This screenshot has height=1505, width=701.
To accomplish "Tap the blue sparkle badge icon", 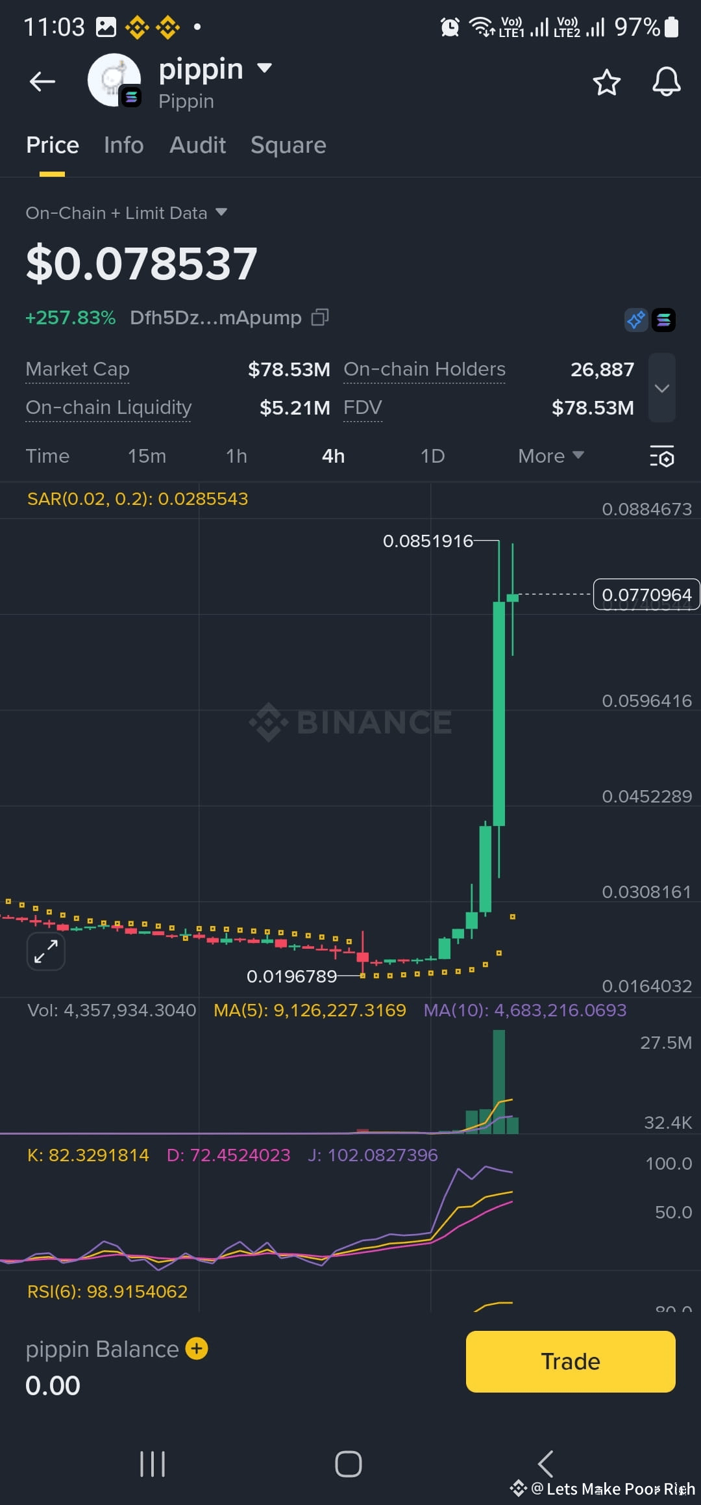I will coord(636,320).
